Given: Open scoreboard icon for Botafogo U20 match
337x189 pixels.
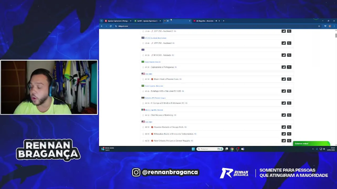Looking at the screenshot, I should [x=289, y=91].
